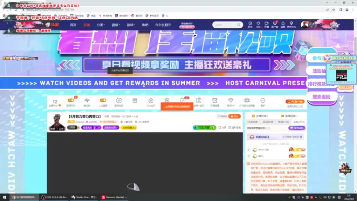Open the AD task icon in streamer toolbar
The width and height of the screenshot is (357, 201).
[119, 100]
